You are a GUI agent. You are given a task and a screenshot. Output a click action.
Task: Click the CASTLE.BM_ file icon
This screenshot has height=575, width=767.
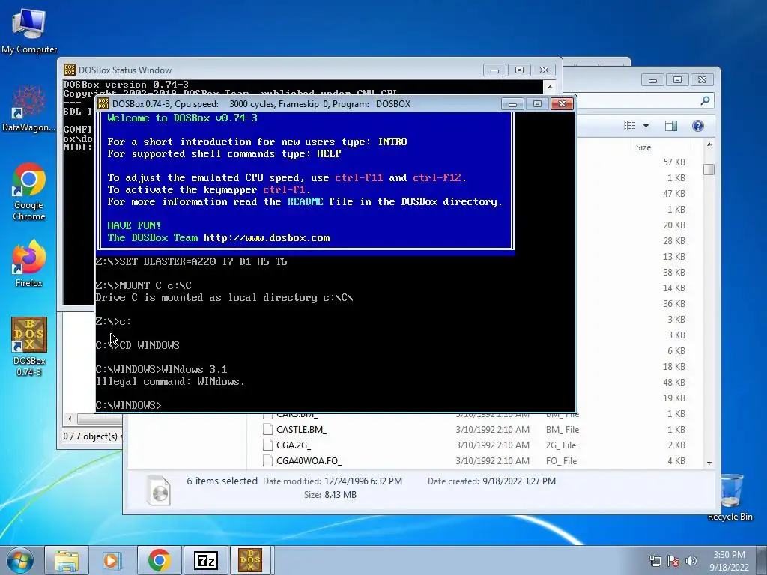267,429
